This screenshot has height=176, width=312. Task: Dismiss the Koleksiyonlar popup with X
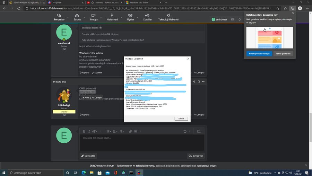coord(293,13)
